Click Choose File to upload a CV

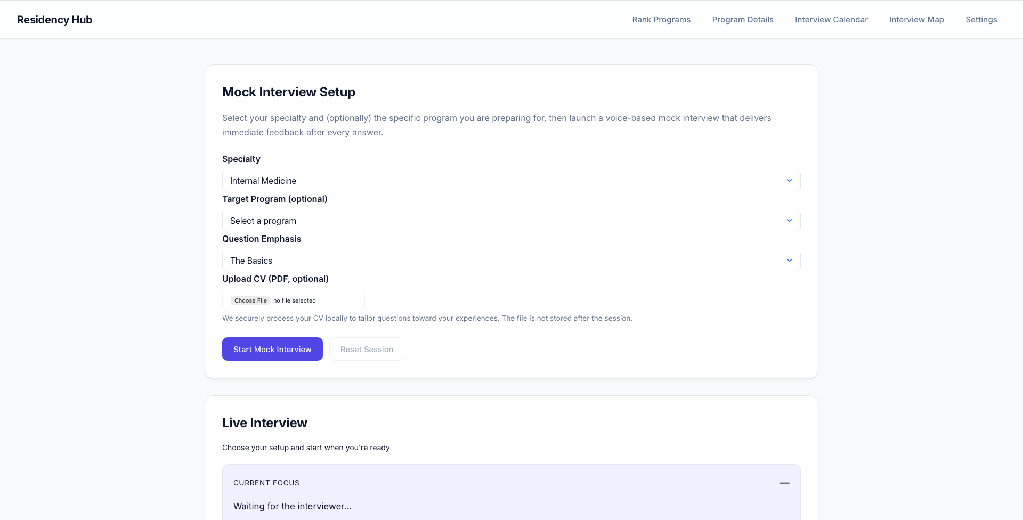(250, 300)
